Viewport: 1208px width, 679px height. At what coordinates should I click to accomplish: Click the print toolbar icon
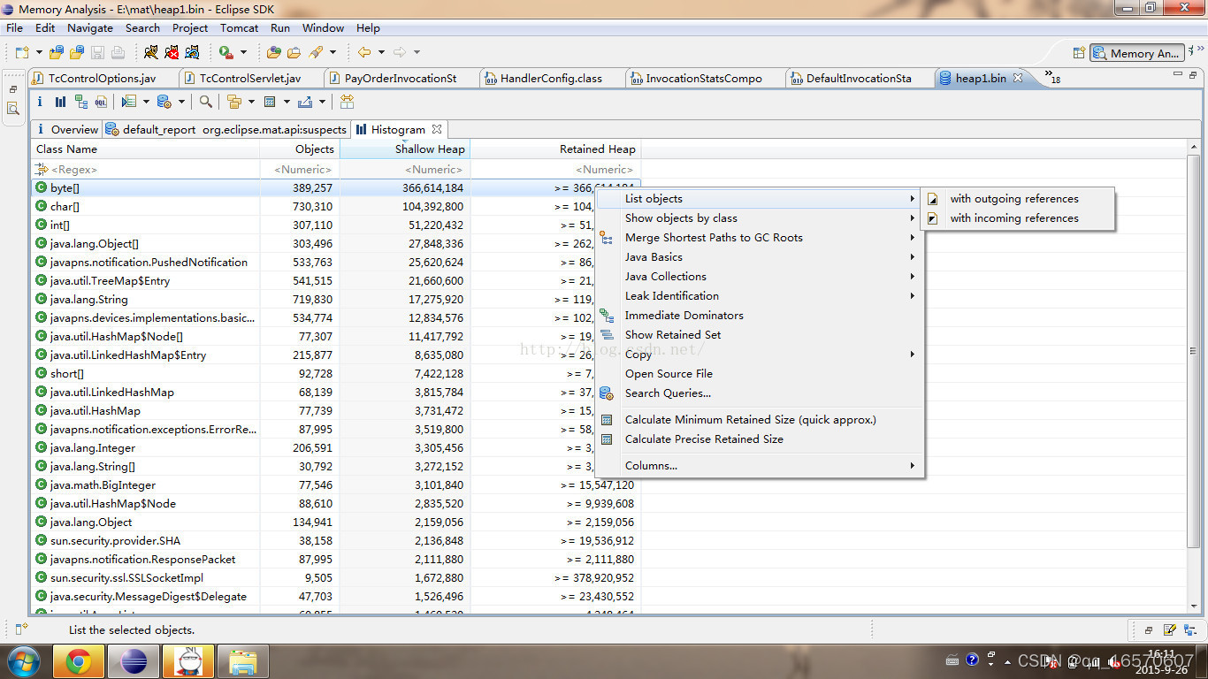[x=118, y=52]
